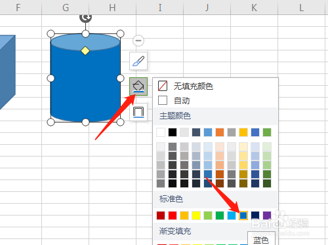
Task: Pick the white theme color swatch
Action: tap(161, 132)
